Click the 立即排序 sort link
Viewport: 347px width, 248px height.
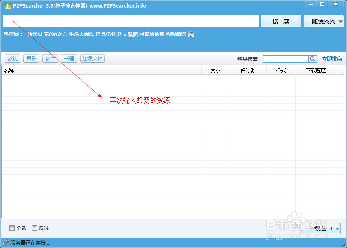click(332, 59)
